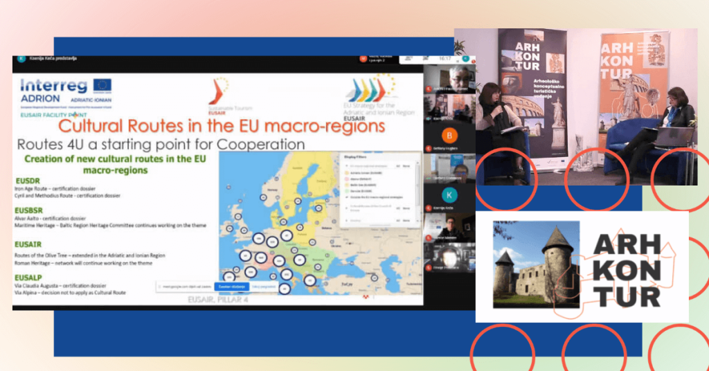Toggle the Alpine filter color swatch
This screenshot has height=371, width=709.
tap(347, 179)
